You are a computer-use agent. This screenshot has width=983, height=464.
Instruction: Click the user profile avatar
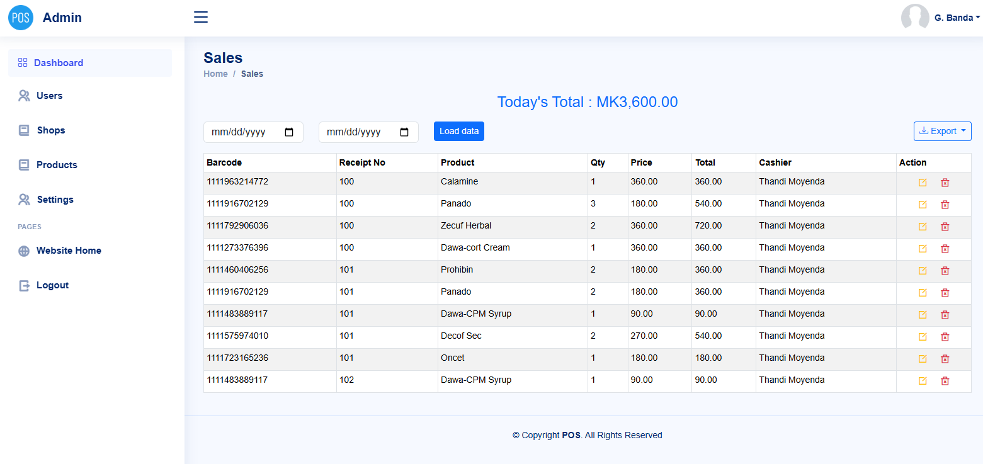915,18
